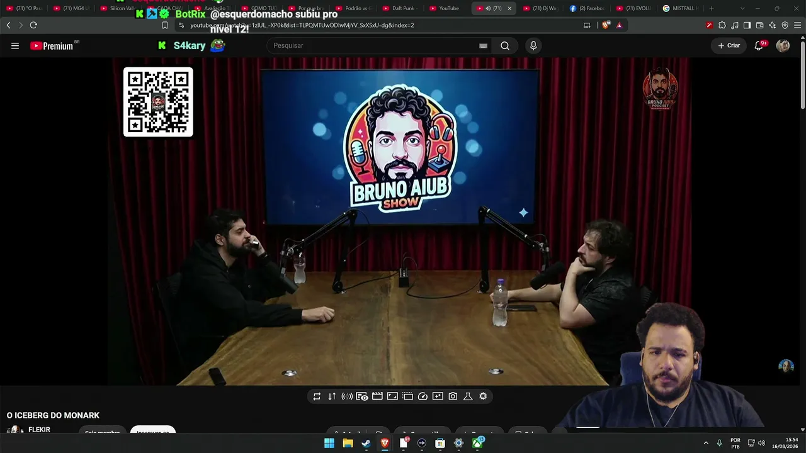The image size is (806, 453).
Task: Click the video title O ICEBERG DO MONARK
Action: 53,415
